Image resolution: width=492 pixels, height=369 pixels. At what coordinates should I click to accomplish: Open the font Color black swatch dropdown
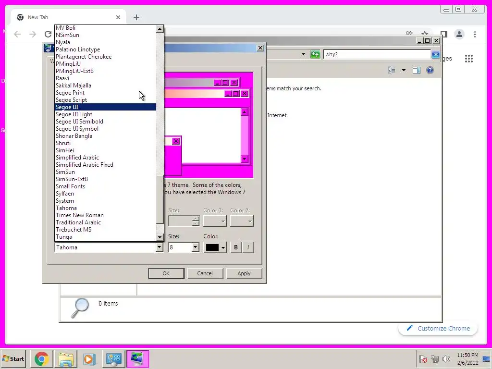215,247
